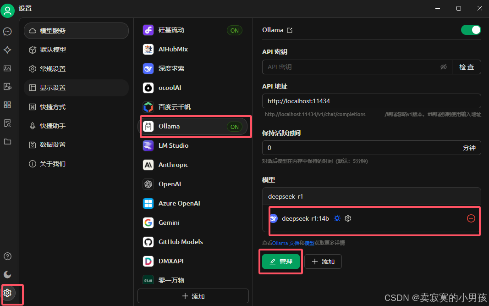Image resolution: width=489 pixels, height=306 pixels.
Task: Reveal API key with eye icon
Action: pos(444,67)
